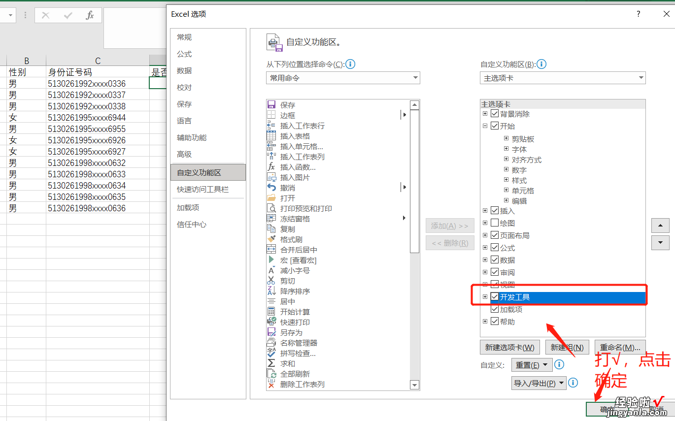Select the 插入图片 command icon
This screenshot has height=421, width=675.
point(271,177)
